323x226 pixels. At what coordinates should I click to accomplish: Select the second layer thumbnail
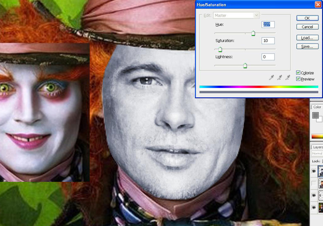[321, 183]
